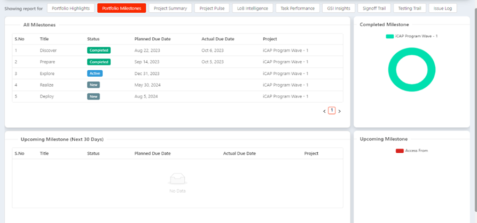Select the LoB Intelligence tab
This screenshot has width=477, height=223.
click(x=253, y=8)
